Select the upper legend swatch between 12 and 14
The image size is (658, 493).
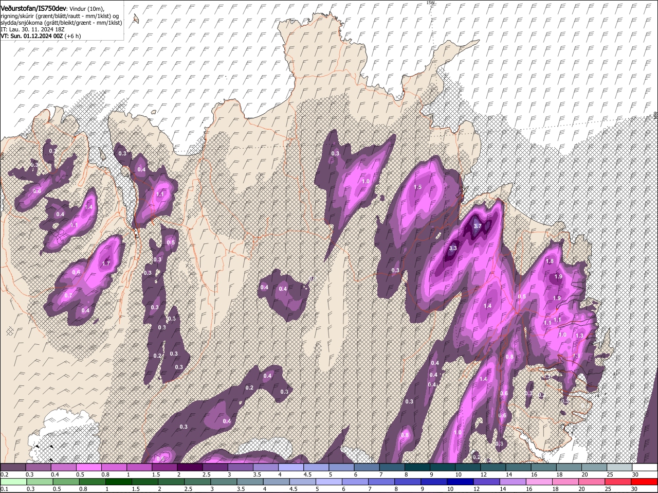point(493,467)
